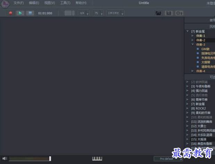Open the 工具(T) menu

point(65,3)
